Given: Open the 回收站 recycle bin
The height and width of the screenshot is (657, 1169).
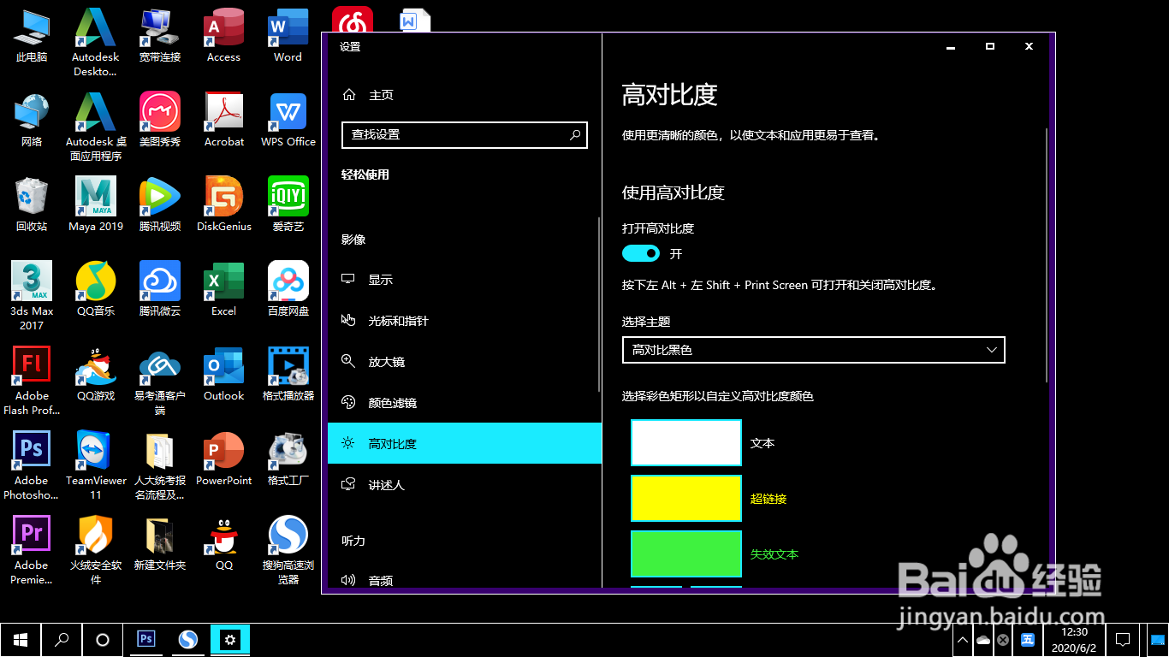Looking at the screenshot, I should click(x=32, y=204).
